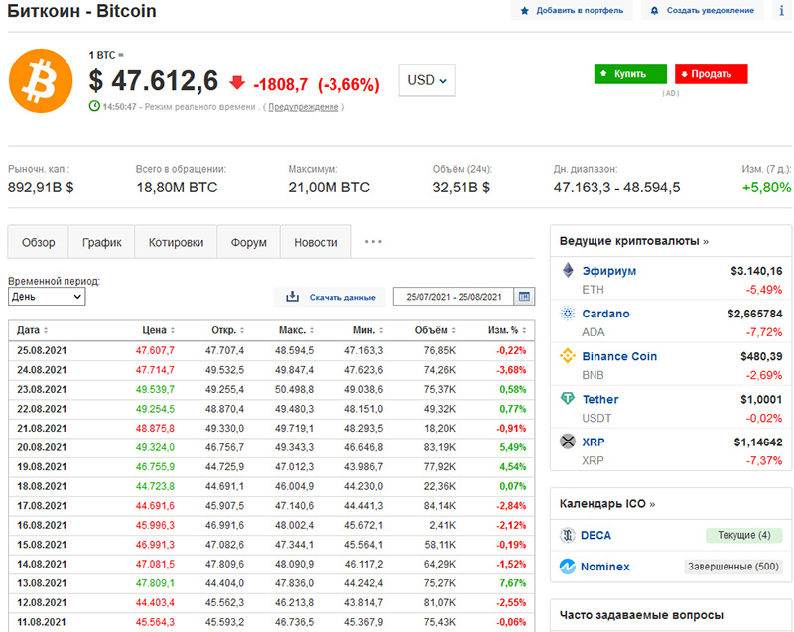Open the calendar icon next to date range

pyautogui.click(x=524, y=297)
